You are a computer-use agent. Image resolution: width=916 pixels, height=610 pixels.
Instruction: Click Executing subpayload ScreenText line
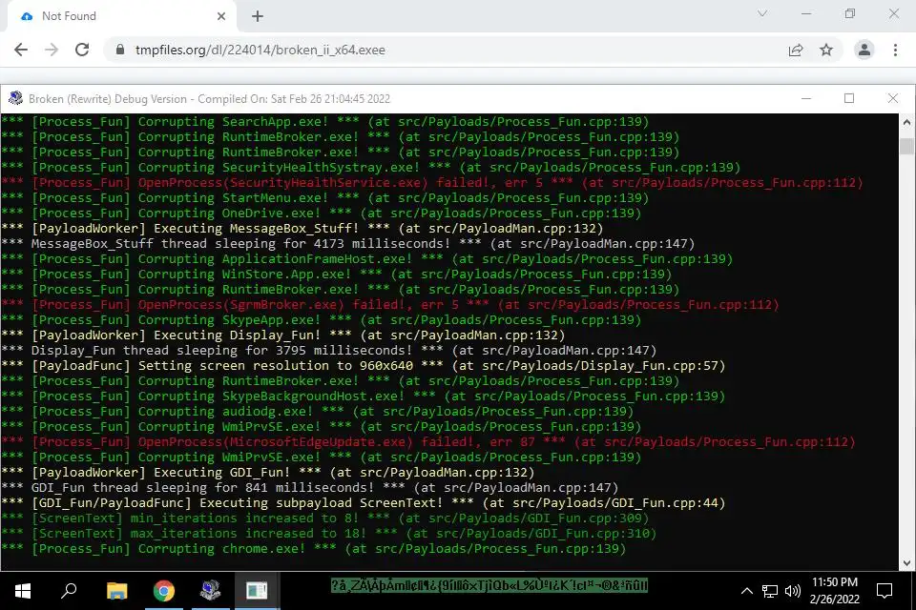point(364,503)
